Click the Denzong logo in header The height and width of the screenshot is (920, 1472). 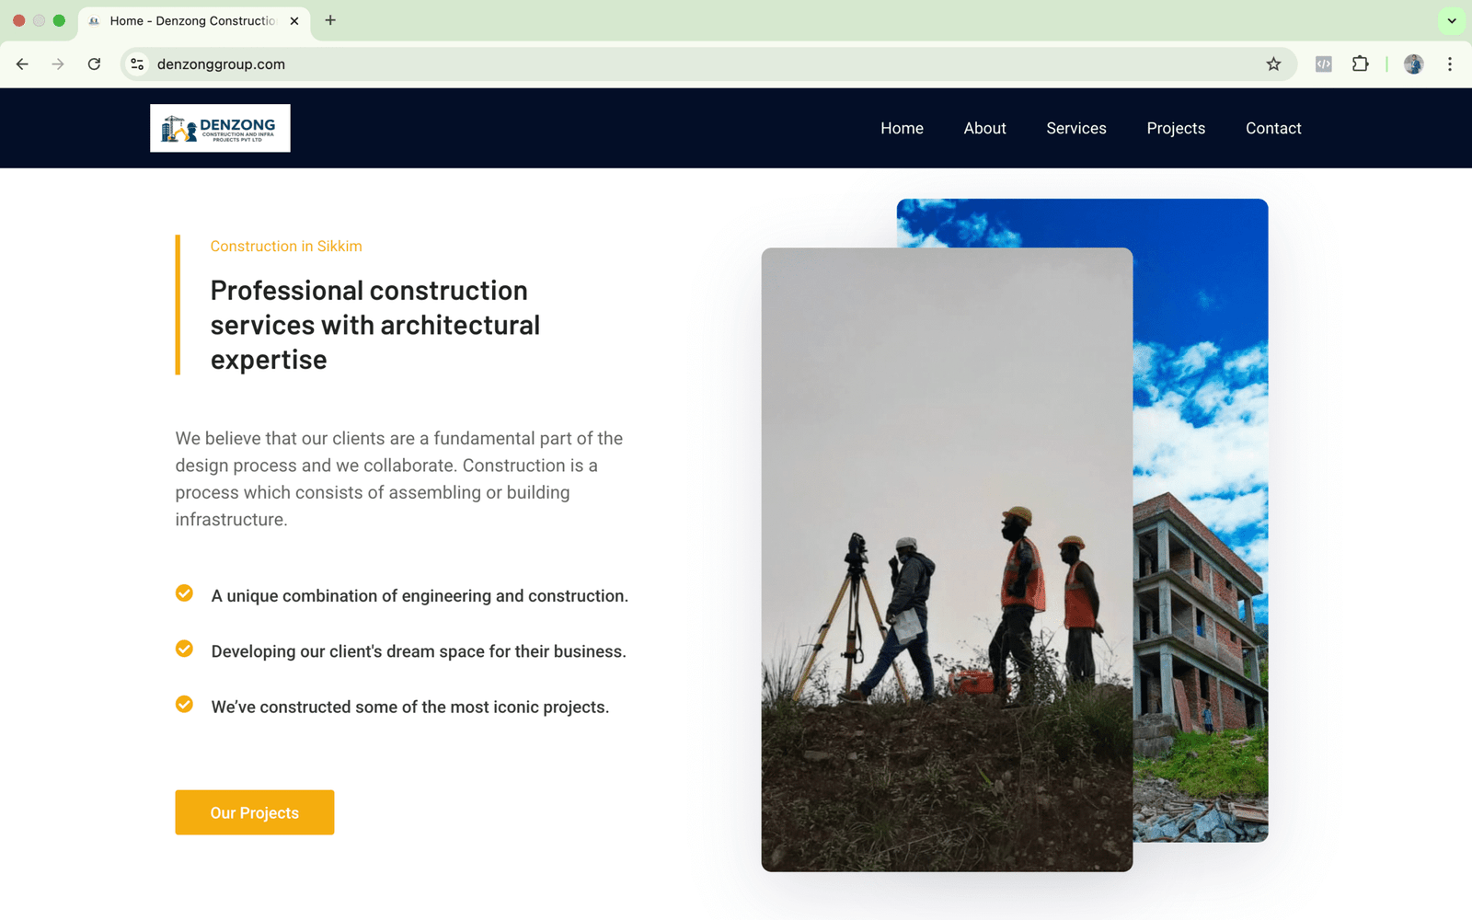click(x=220, y=128)
